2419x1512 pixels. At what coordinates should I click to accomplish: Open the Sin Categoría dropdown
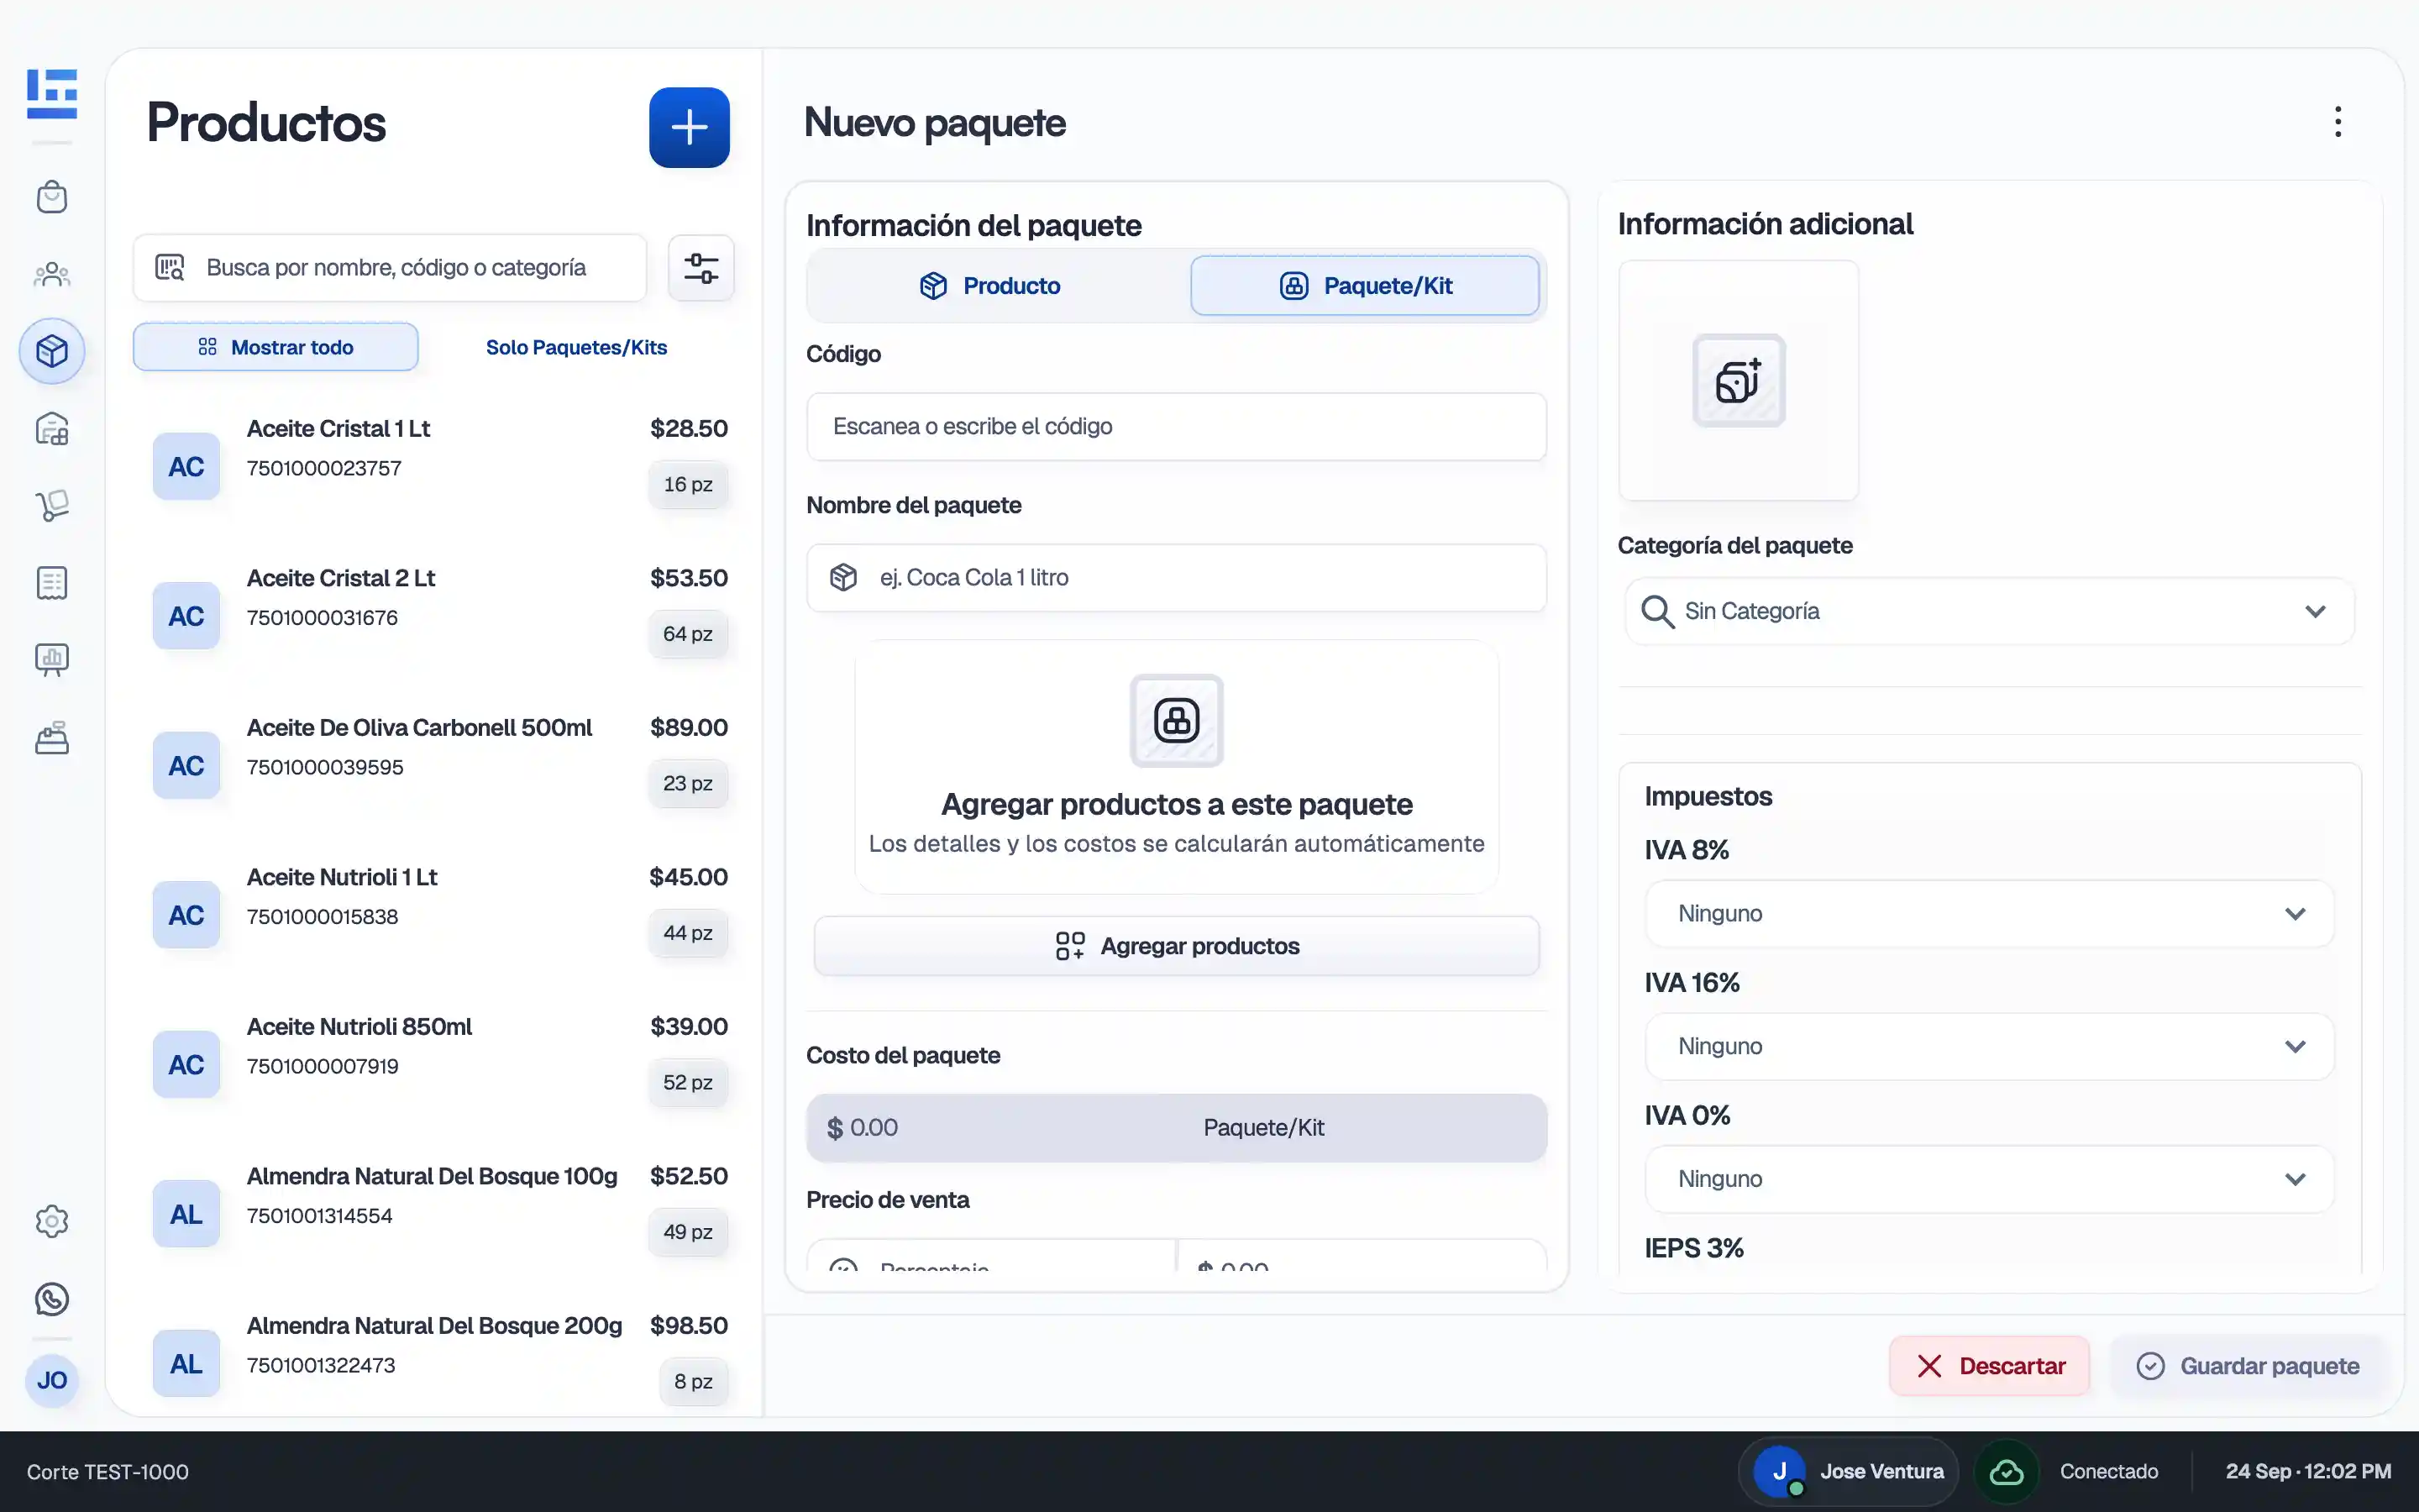1989,611
